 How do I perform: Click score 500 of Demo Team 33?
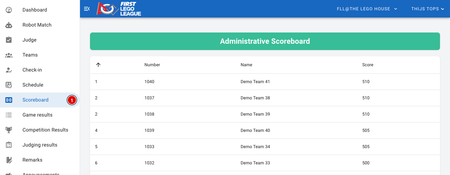366,163
